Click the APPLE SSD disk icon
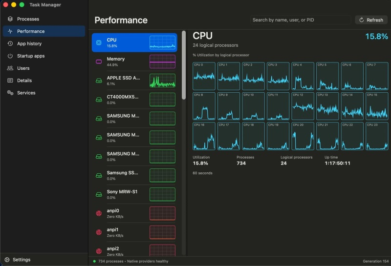Screen dimensions: 391x266 coord(99,81)
